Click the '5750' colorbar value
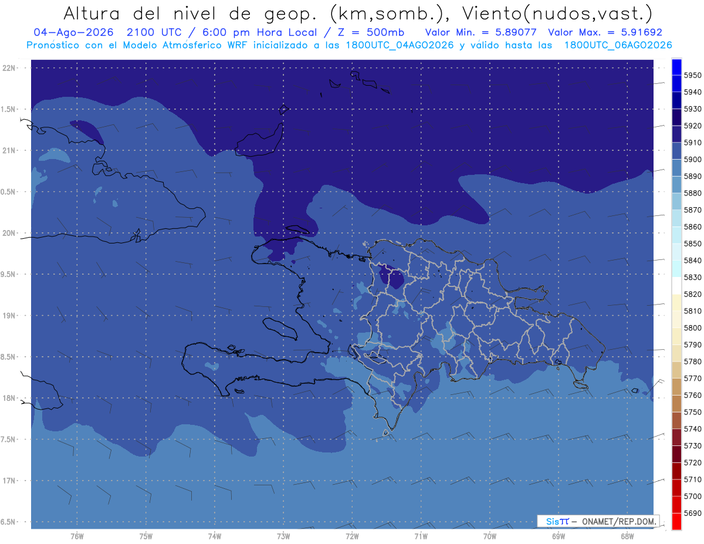Viewport: 704px width, 544px height. [x=692, y=412]
